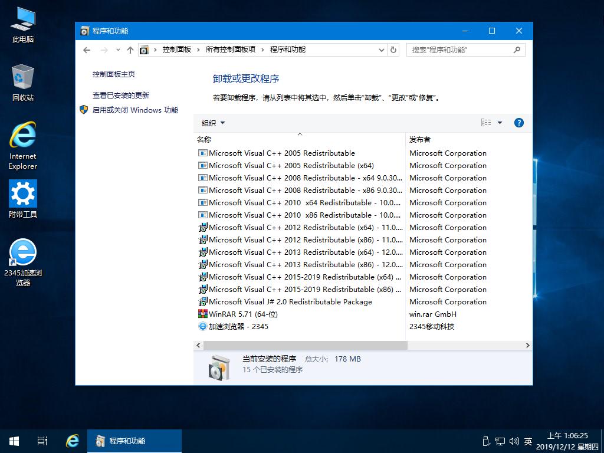This screenshot has width=604, height=453.
Task: Expand chevron before 控制面板 breadcrumb
Action: (155, 50)
